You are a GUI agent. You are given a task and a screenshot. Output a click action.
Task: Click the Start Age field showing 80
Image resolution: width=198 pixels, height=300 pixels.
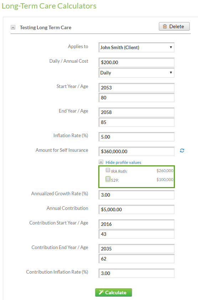[x=136, y=98]
